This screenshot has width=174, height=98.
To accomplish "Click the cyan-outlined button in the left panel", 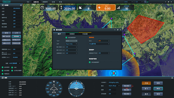I will [16, 37].
